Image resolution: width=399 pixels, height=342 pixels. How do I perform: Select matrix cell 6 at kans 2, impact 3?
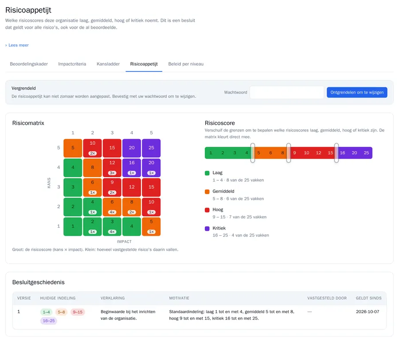112,207
